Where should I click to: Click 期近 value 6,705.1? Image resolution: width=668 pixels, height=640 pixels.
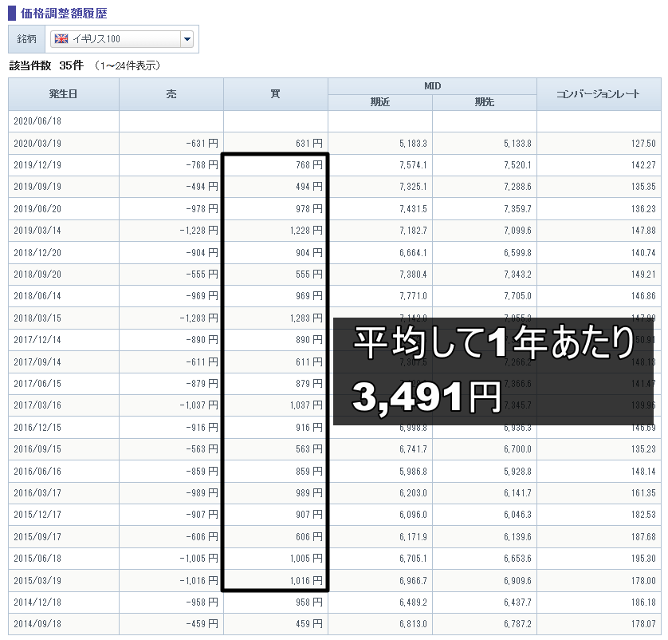click(413, 559)
